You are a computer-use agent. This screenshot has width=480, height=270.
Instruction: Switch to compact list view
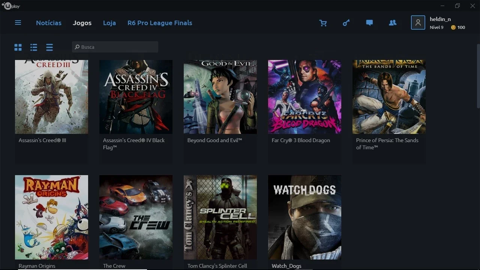click(49, 47)
